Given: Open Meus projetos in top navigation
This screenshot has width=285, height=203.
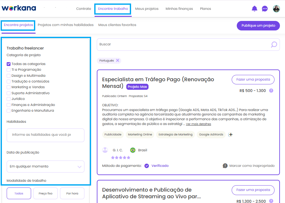Looking at the screenshot, I should point(147,9).
